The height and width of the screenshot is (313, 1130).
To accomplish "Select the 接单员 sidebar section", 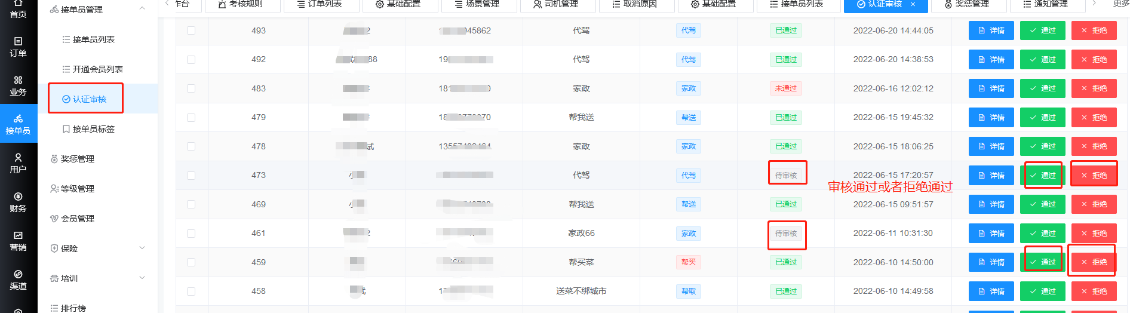I will click(19, 124).
